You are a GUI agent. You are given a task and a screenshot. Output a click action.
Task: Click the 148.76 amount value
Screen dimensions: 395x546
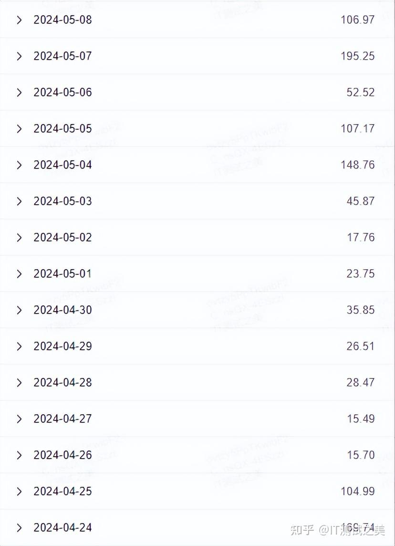(x=358, y=165)
